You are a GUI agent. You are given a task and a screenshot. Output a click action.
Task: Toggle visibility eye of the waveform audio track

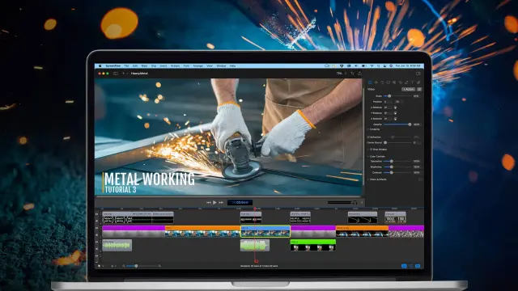[x=97, y=242]
